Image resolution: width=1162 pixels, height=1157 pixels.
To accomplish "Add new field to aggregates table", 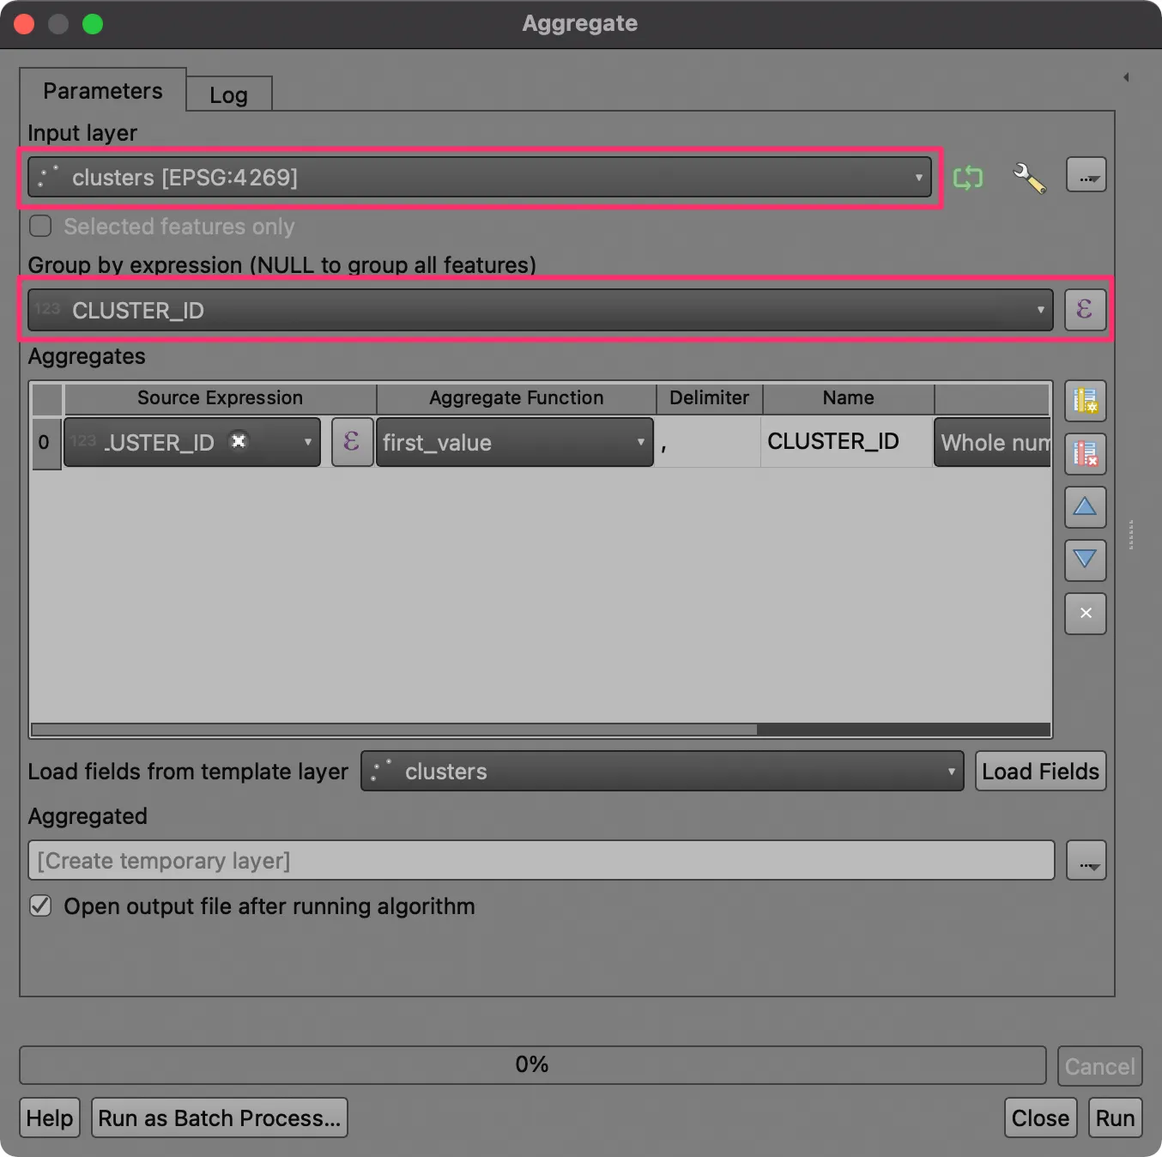I will (x=1085, y=401).
